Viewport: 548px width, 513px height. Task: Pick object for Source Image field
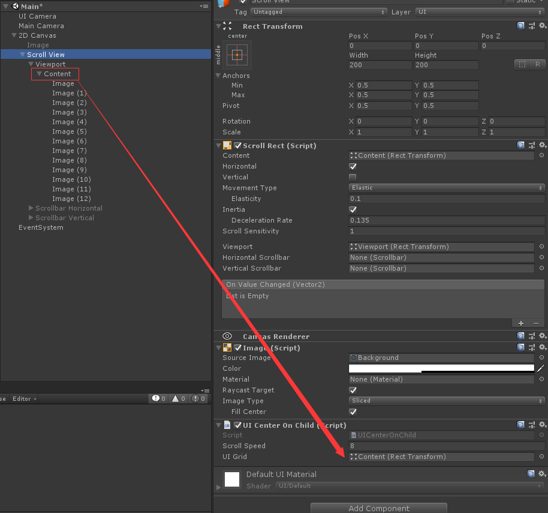tap(541, 358)
